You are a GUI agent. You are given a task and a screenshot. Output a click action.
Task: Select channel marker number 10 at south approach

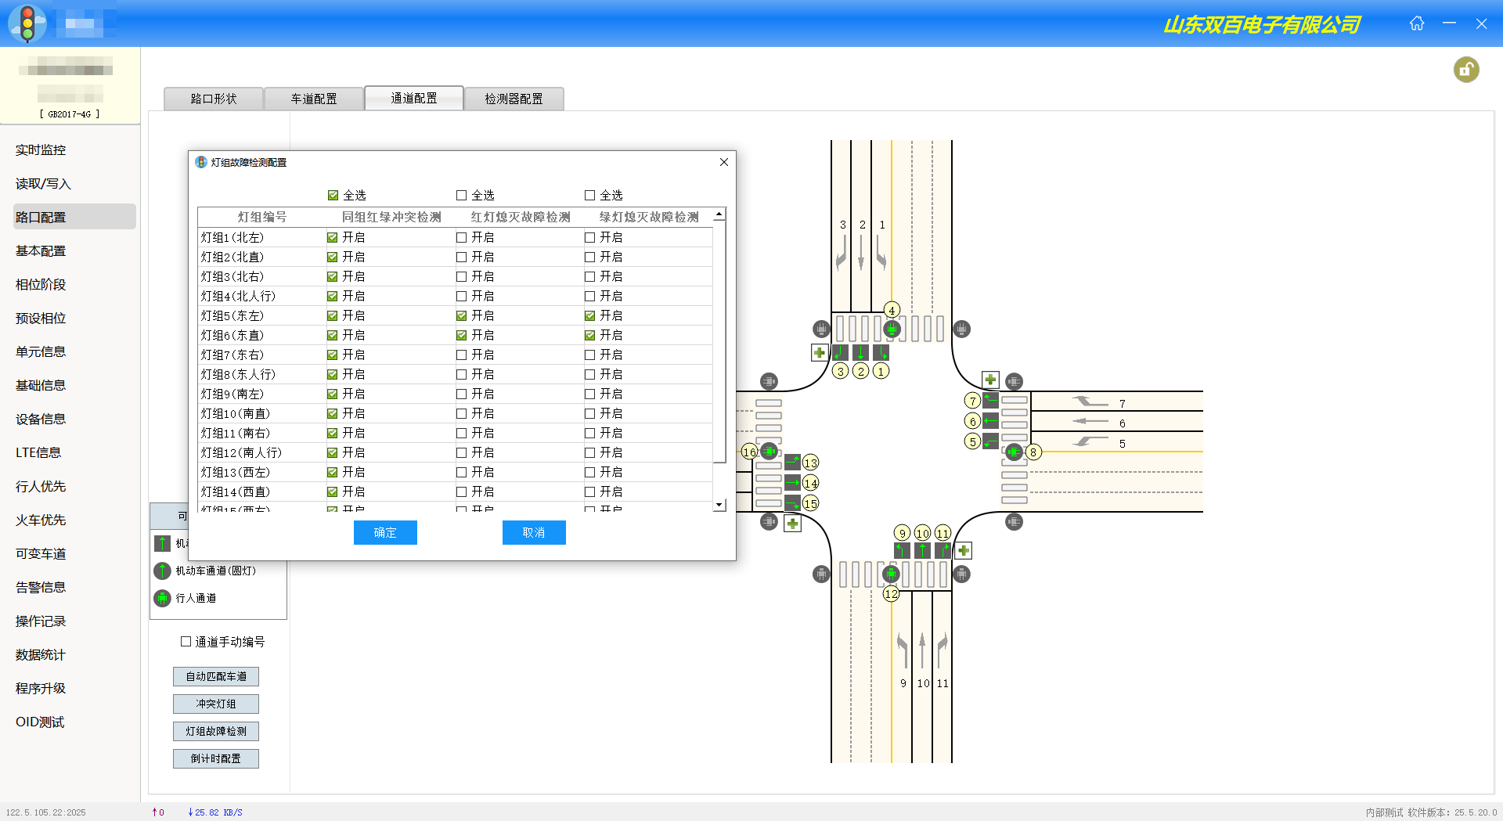(922, 533)
